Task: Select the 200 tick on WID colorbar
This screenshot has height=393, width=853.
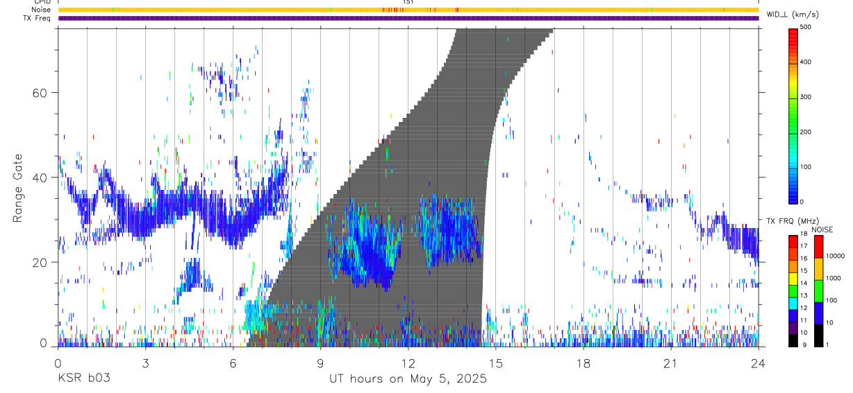Action: (806, 132)
